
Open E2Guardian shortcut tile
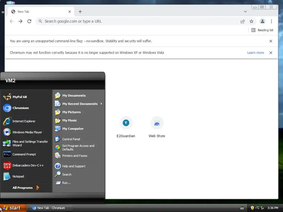(x=126, y=127)
